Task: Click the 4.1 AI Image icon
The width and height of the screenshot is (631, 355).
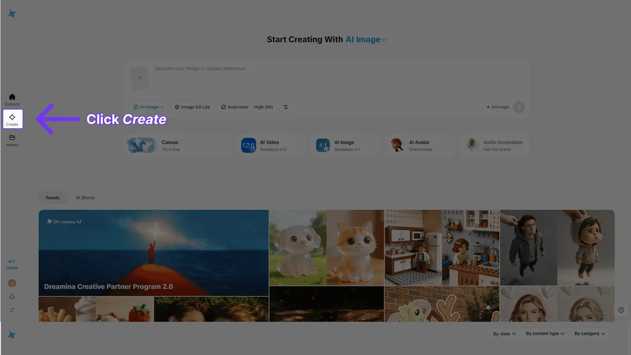Action: pos(323,145)
